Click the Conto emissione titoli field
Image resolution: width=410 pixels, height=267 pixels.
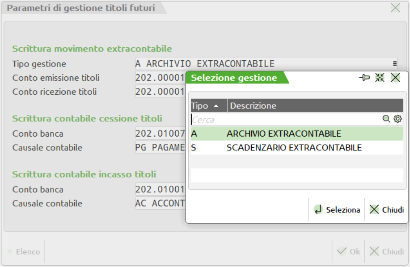(x=160, y=78)
